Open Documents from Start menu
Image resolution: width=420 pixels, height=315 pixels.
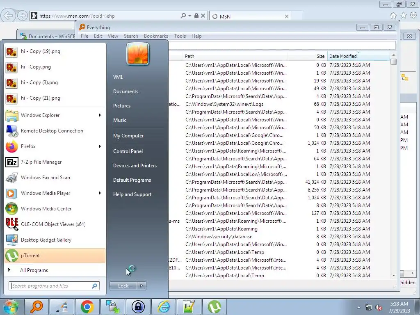[x=126, y=91]
